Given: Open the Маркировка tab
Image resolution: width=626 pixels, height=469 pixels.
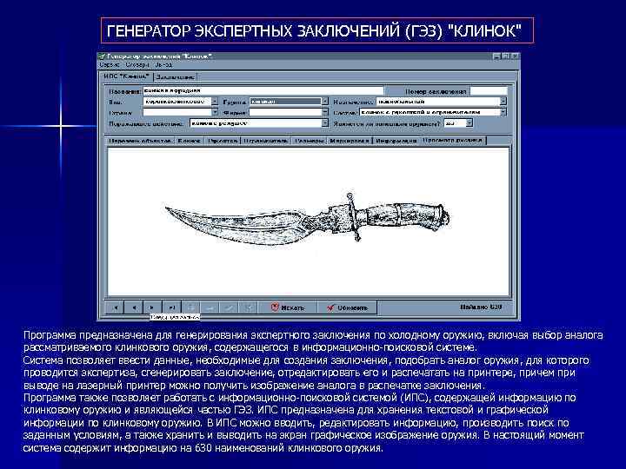Looking at the screenshot, I should tap(350, 141).
